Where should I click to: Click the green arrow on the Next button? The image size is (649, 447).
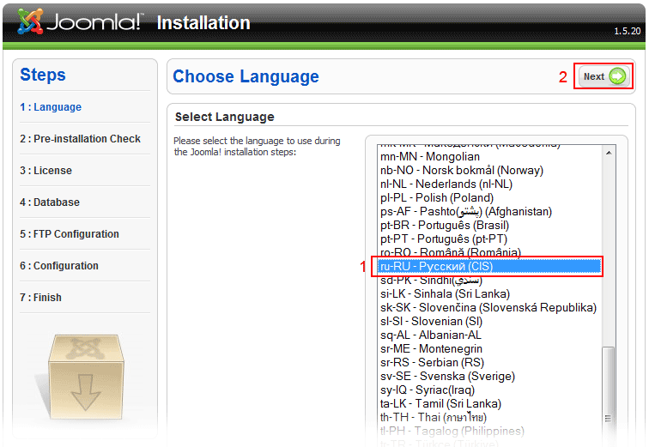click(x=617, y=76)
